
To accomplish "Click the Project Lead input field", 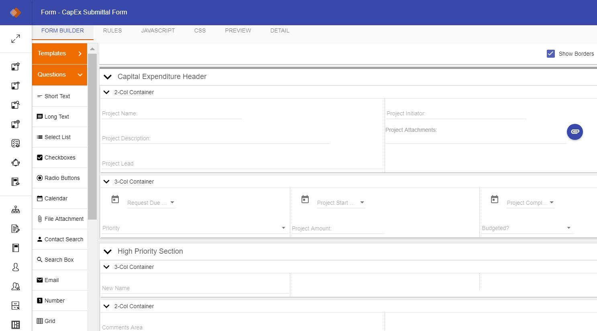I will click(242, 163).
